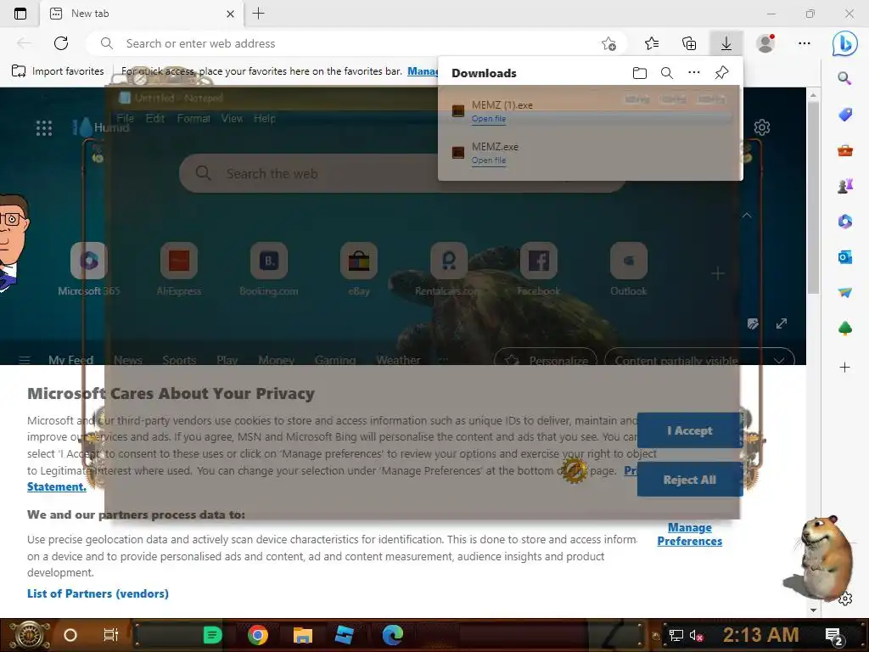Open the New tab browser tab
The image size is (869, 652).
pos(142,14)
